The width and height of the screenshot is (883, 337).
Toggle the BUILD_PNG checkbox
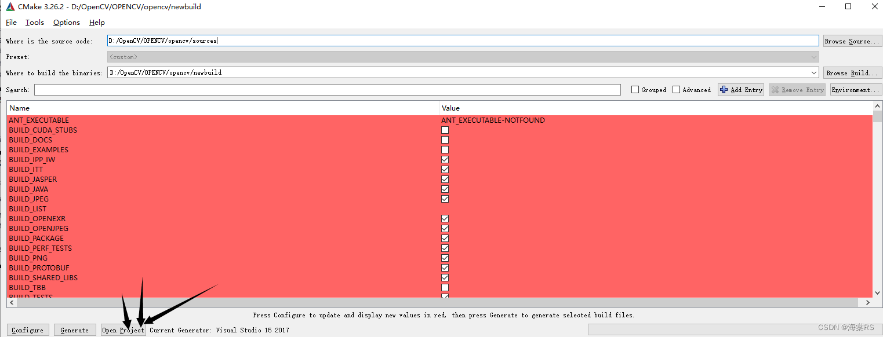pos(445,258)
